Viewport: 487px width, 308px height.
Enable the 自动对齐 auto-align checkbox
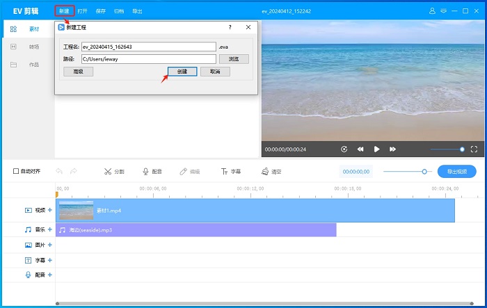coord(17,171)
